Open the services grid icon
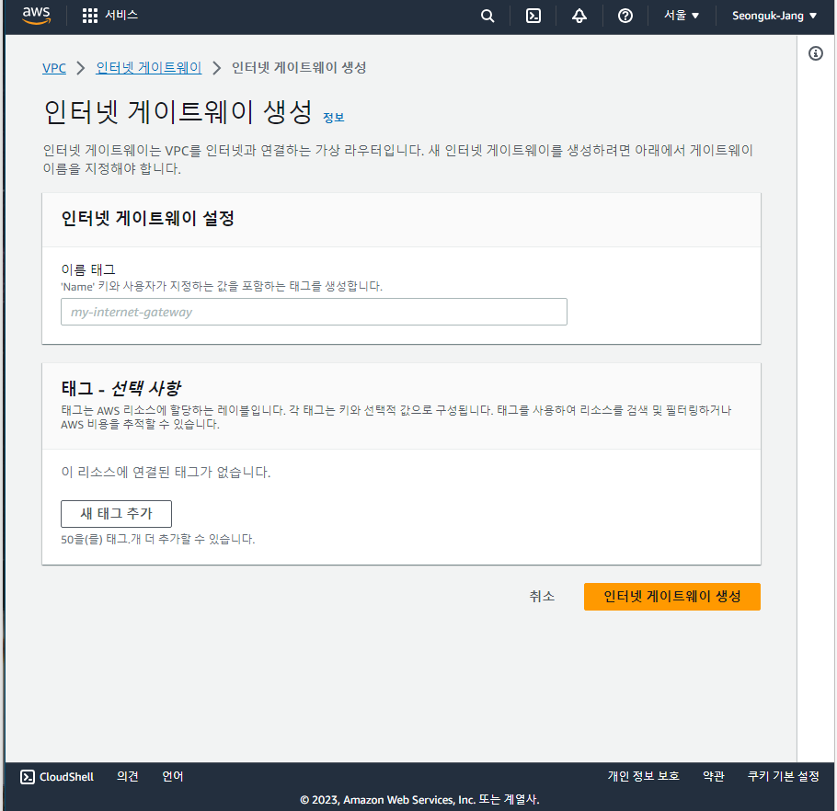The image size is (837, 811). tap(90, 16)
